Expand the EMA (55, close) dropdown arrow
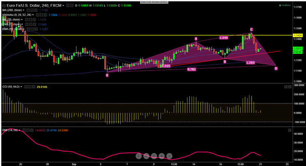The width and height of the screenshot is (306, 166). 23,29
